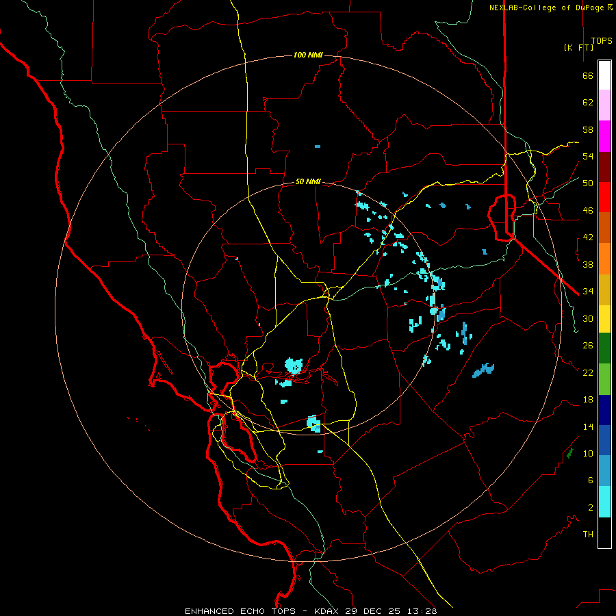Image resolution: width=616 pixels, height=616 pixels.
Task: Click the light steel blue legend swatch
Action: point(604,471)
